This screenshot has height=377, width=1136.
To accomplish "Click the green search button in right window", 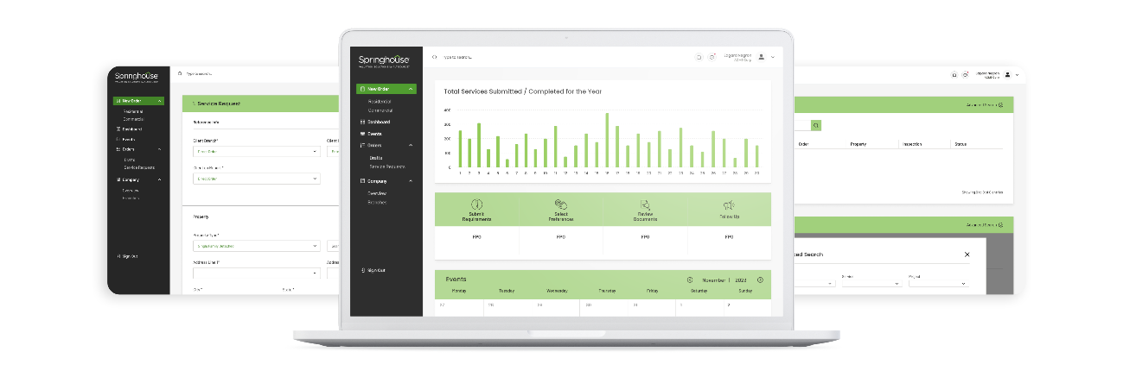I will point(815,125).
